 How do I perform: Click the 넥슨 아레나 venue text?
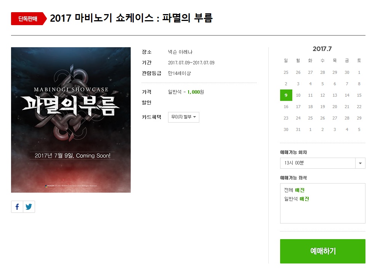(x=180, y=52)
